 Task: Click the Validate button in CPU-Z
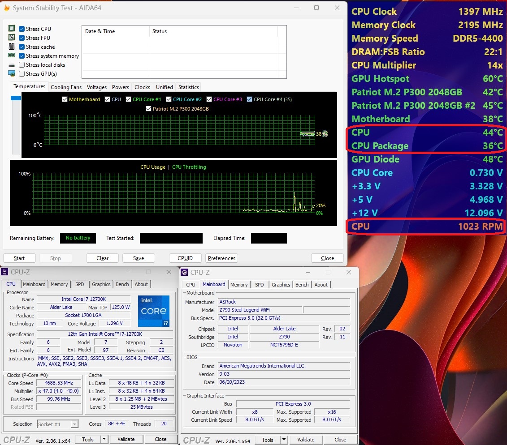[x=126, y=439]
